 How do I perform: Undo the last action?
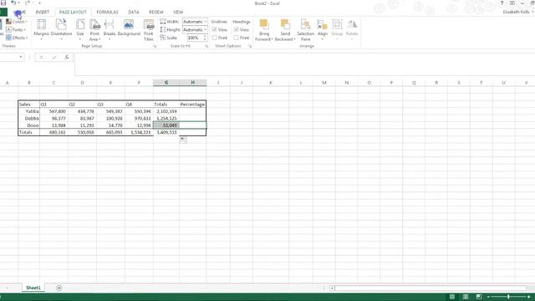(13, 3)
